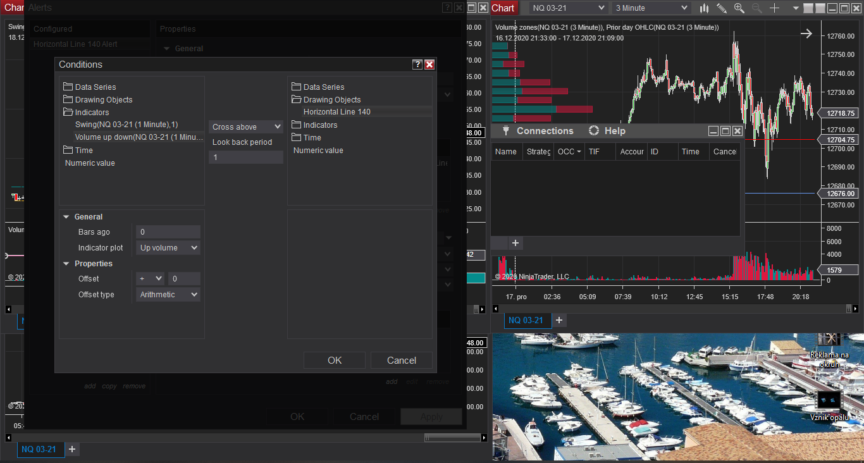
Task: Select Horizontal Line 140 drawing object
Action: click(337, 112)
